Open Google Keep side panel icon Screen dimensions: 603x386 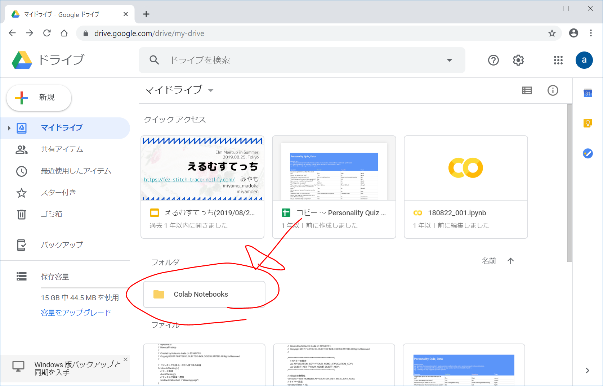[588, 124]
